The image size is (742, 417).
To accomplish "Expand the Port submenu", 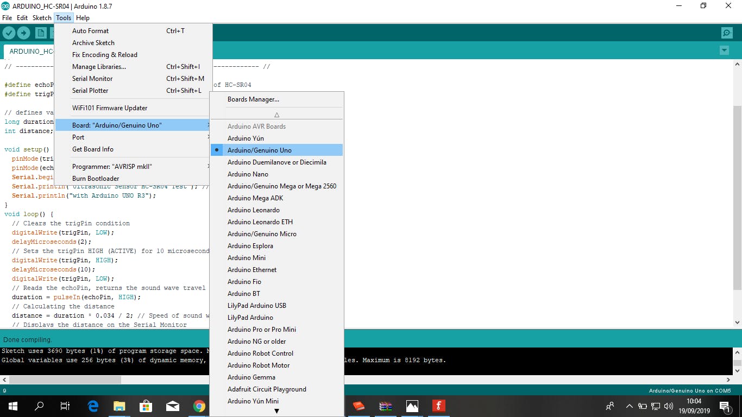I will click(x=133, y=137).
